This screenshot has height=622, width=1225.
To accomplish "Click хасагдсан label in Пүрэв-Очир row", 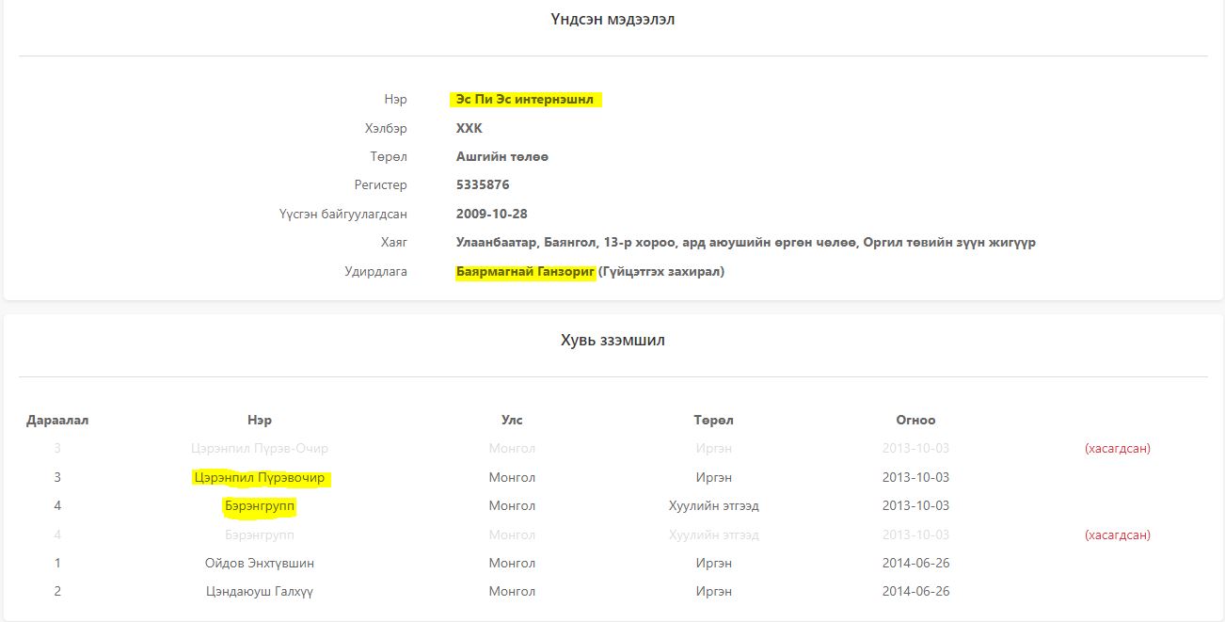I will pos(1117,449).
